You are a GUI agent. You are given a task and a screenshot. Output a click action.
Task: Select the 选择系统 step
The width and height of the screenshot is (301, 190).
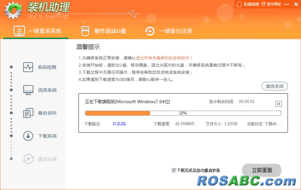pyautogui.click(x=47, y=90)
